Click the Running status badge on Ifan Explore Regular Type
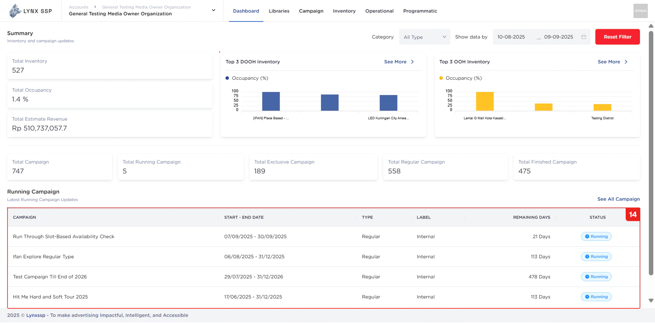655x323 pixels. (596, 257)
